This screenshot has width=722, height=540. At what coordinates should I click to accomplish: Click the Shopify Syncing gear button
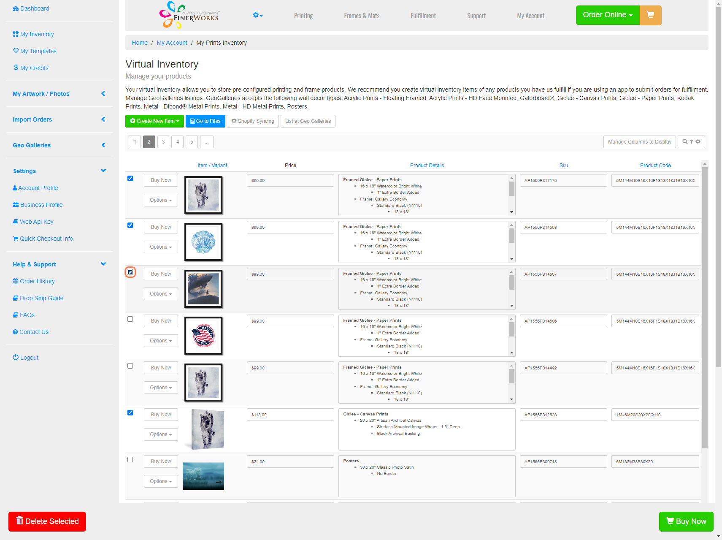pyautogui.click(x=253, y=121)
